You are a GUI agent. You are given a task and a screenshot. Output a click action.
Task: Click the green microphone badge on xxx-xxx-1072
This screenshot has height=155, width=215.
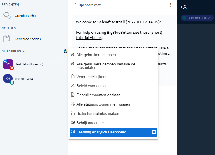tap(12, 82)
